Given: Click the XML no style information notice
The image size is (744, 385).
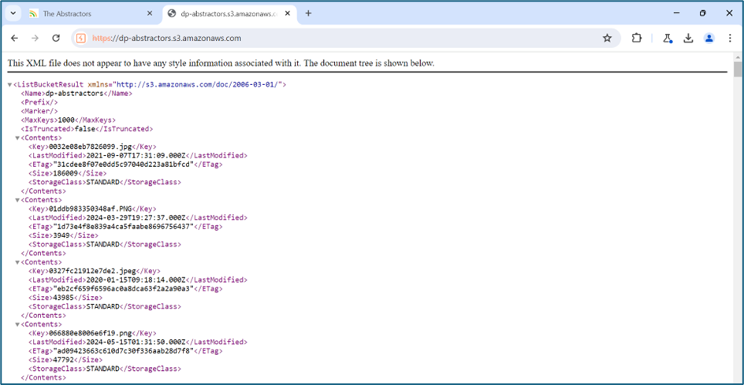Looking at the screenshot, I should (x=221, y=63).
